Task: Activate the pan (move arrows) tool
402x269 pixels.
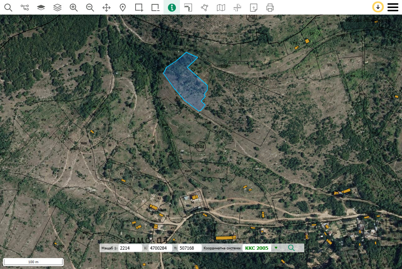Action: [x=106, y=7]
